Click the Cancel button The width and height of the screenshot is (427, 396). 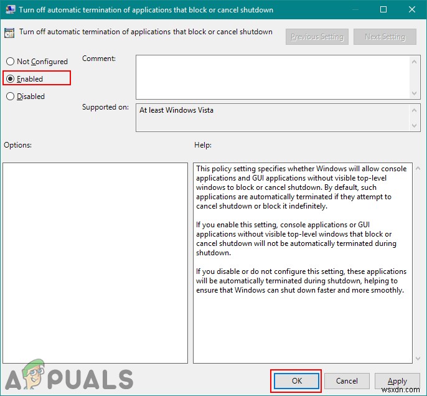[x=347, y=381]
